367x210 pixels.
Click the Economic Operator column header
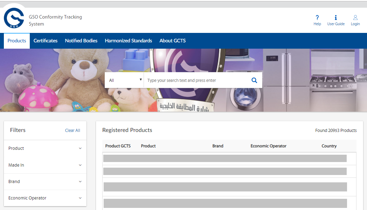click(268, 146)
